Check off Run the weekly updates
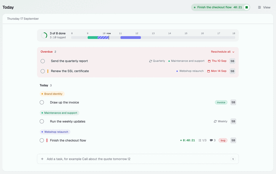The image size is (276, 174). pos(42,121)
